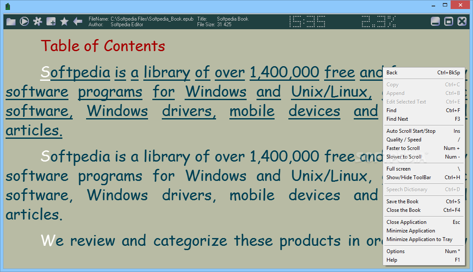This screenshot has width=473, height=272.
Task: Select Close the Book
Action: pyautogui.click(x=423, y=210)
